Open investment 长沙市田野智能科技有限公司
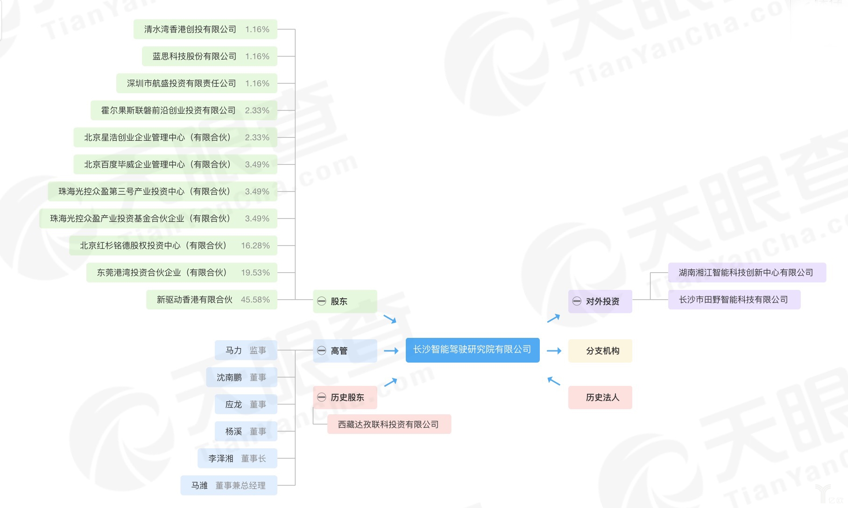848x508 pixels. (734, 300)
